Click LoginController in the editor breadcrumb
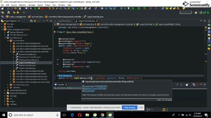 (x=146, y=24)
